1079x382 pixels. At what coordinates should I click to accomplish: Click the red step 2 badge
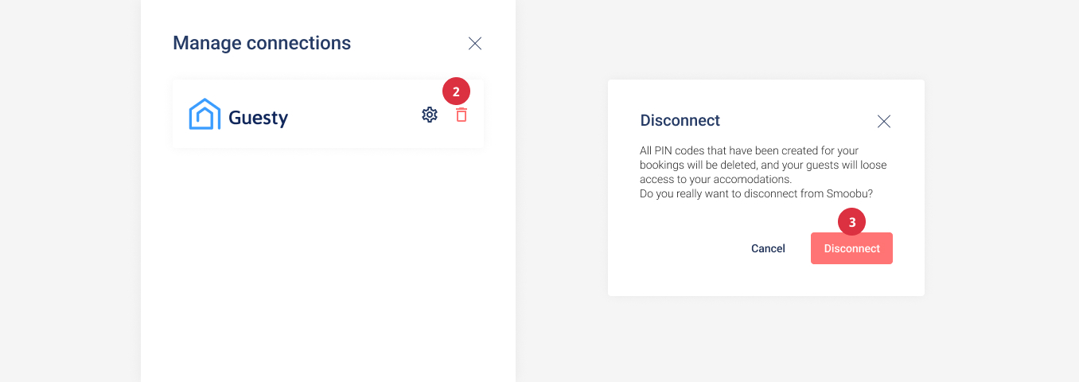tap(456, 92)
